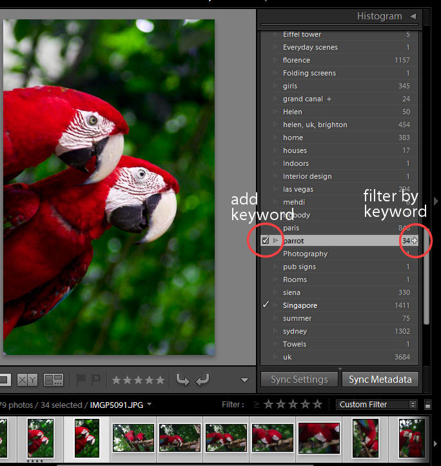Open the IMGP5091.JPG filename source dropdown

tap(150, 404)
